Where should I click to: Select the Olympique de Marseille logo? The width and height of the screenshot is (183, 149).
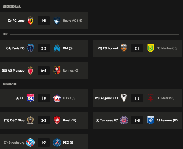[x=57, y=48]
